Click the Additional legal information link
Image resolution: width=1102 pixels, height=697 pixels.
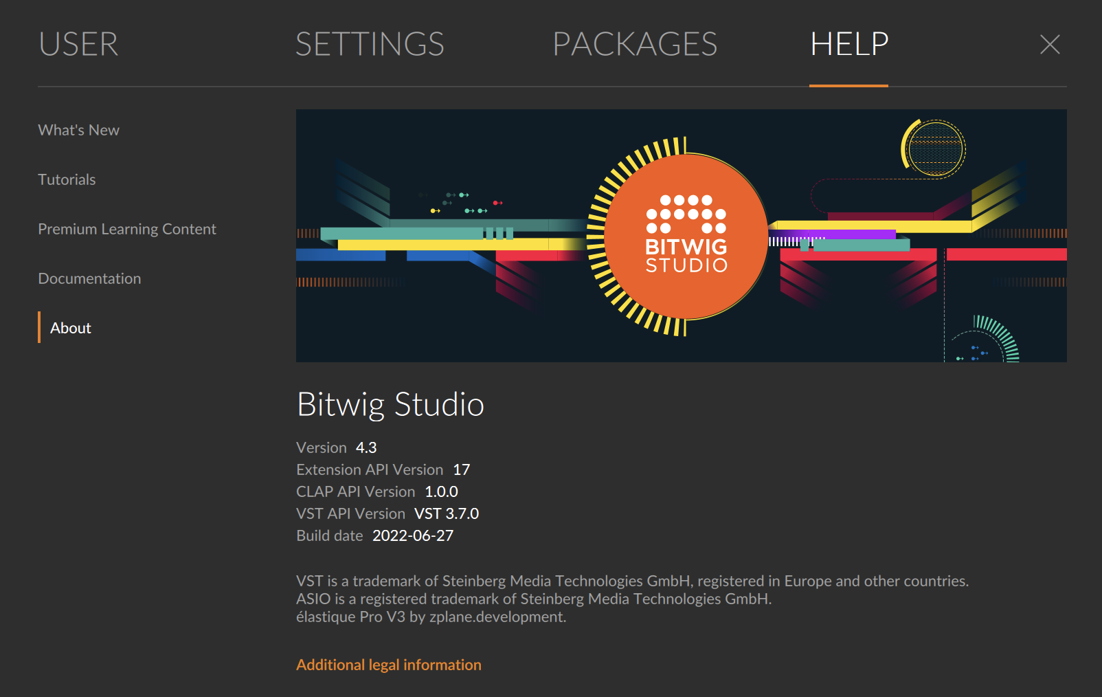(389, 665)
